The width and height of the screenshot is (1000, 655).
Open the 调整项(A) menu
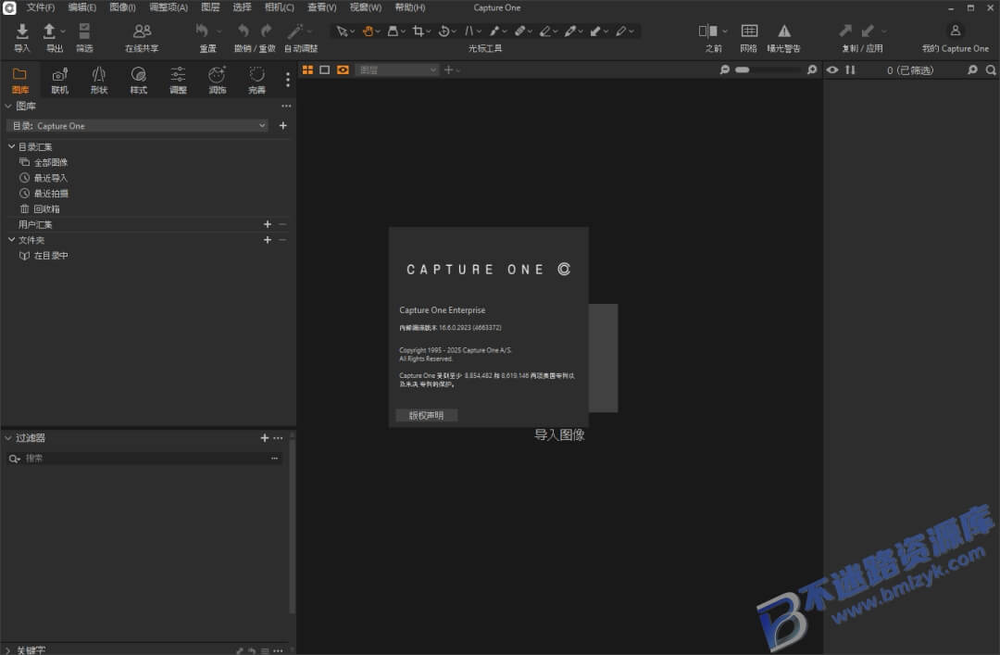(169, 7)
